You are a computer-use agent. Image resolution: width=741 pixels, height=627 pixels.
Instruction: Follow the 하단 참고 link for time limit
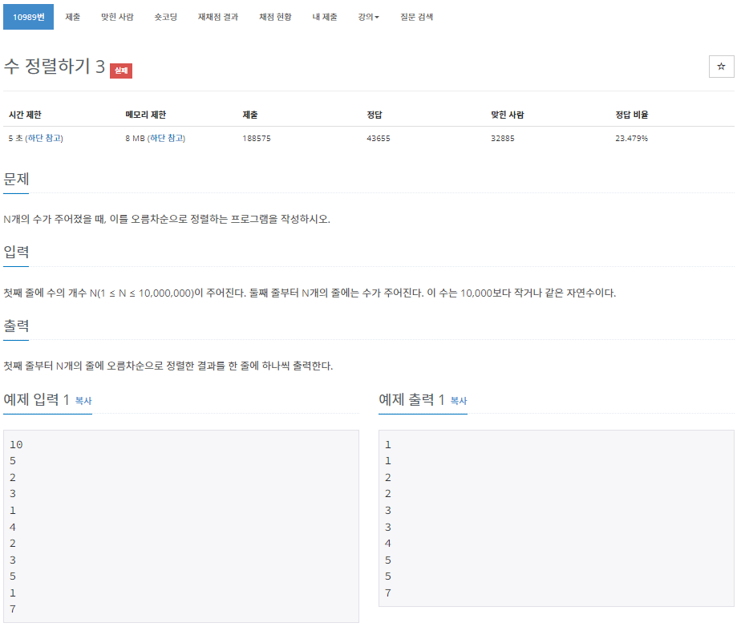pos(44,138)
